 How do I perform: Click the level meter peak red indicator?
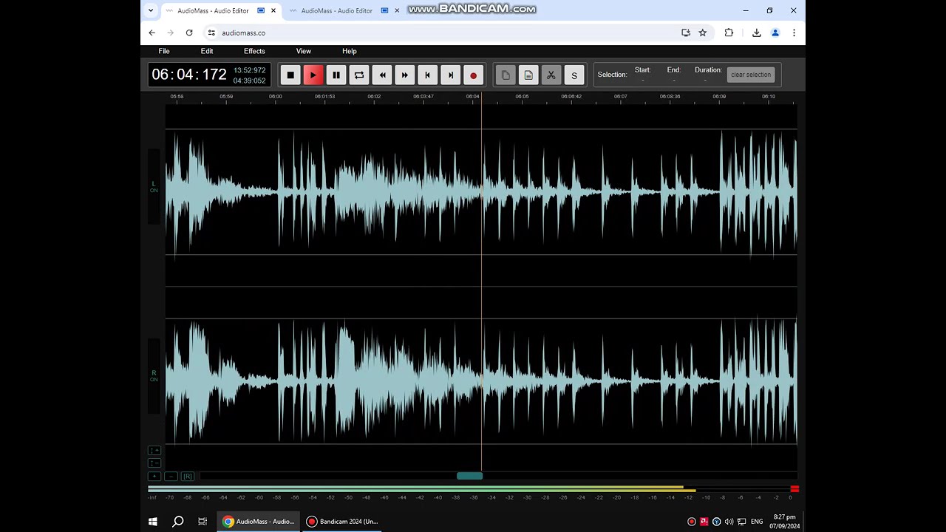[794, 489]
